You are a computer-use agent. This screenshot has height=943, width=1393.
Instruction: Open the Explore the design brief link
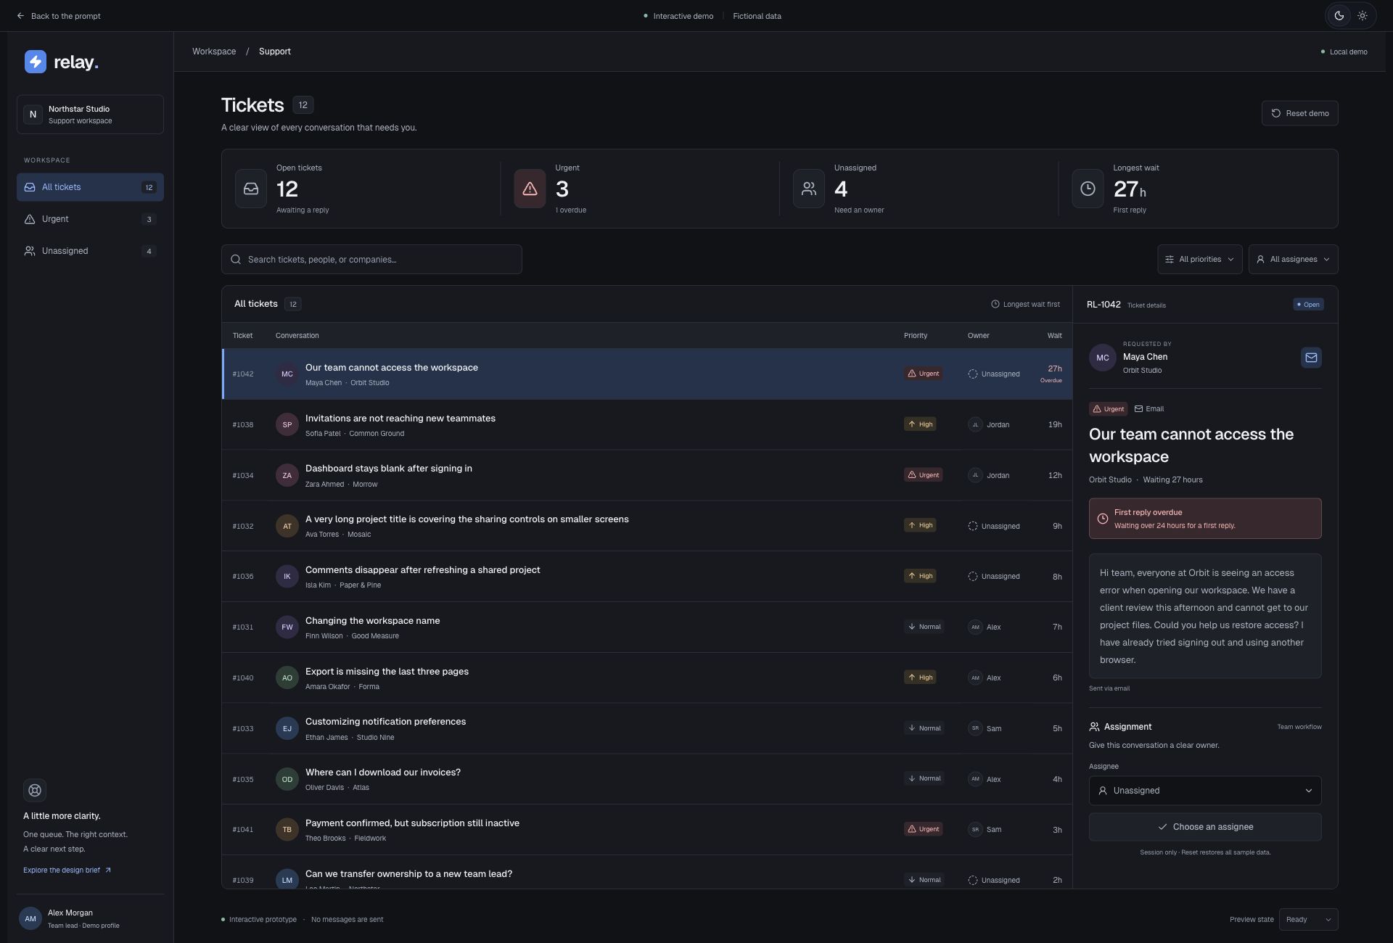[67, 870]
